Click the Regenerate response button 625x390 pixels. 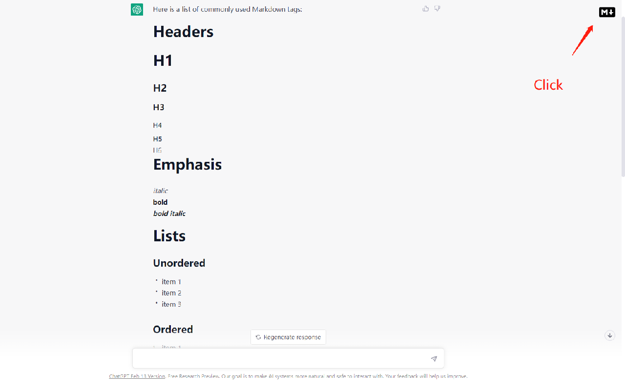[288, 337]
